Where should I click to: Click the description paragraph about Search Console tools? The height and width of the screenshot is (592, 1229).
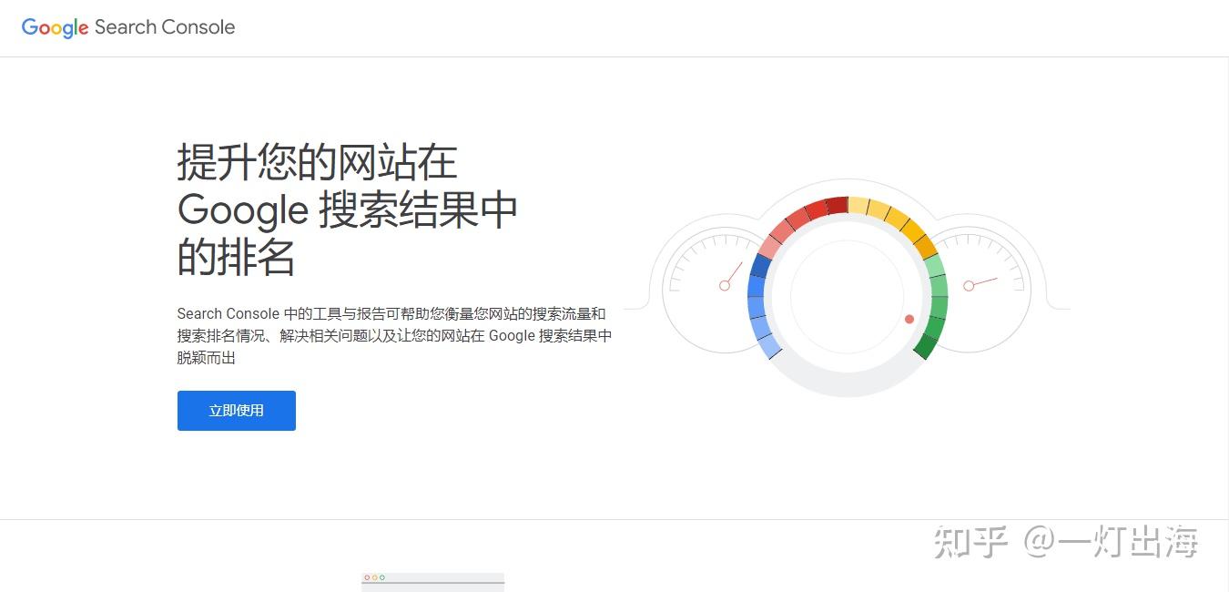(393, 335)
